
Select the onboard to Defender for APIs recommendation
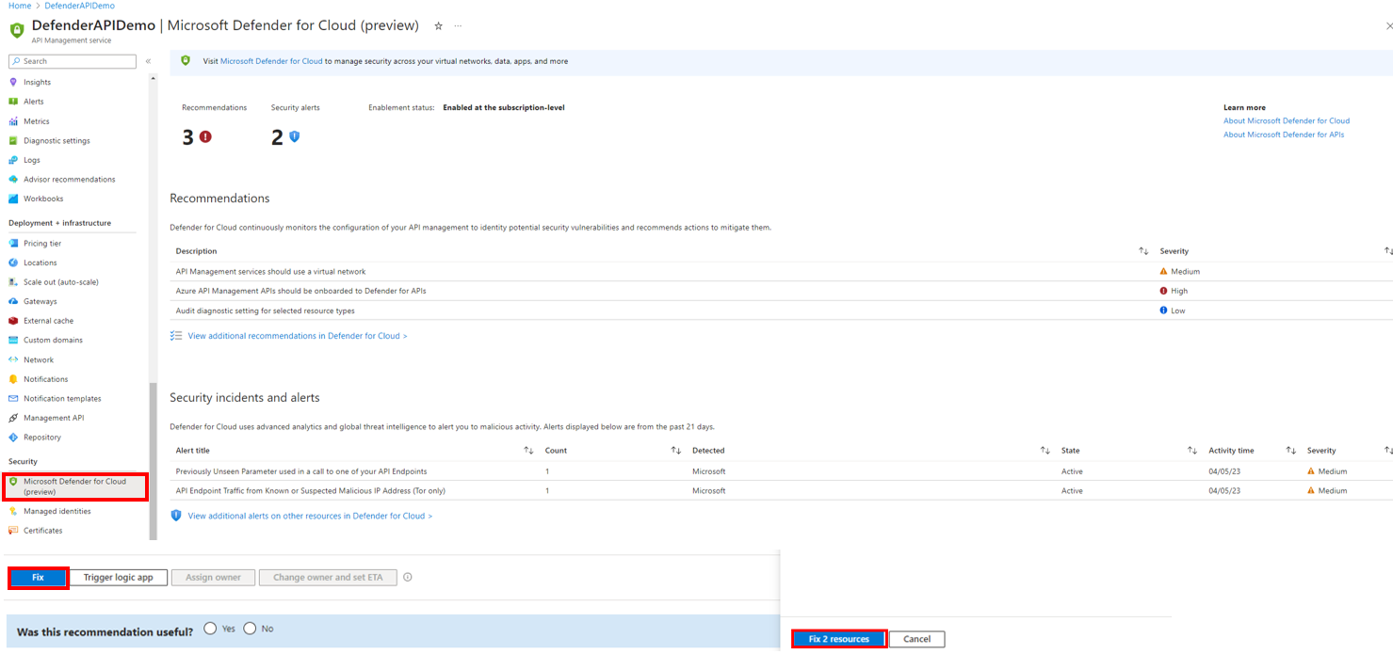tap(781, 291)
